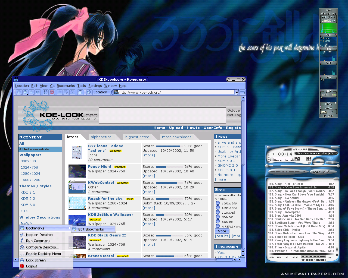Click inside the Location URL field
This screenshot has height=278, width=348.
(177, 92)
